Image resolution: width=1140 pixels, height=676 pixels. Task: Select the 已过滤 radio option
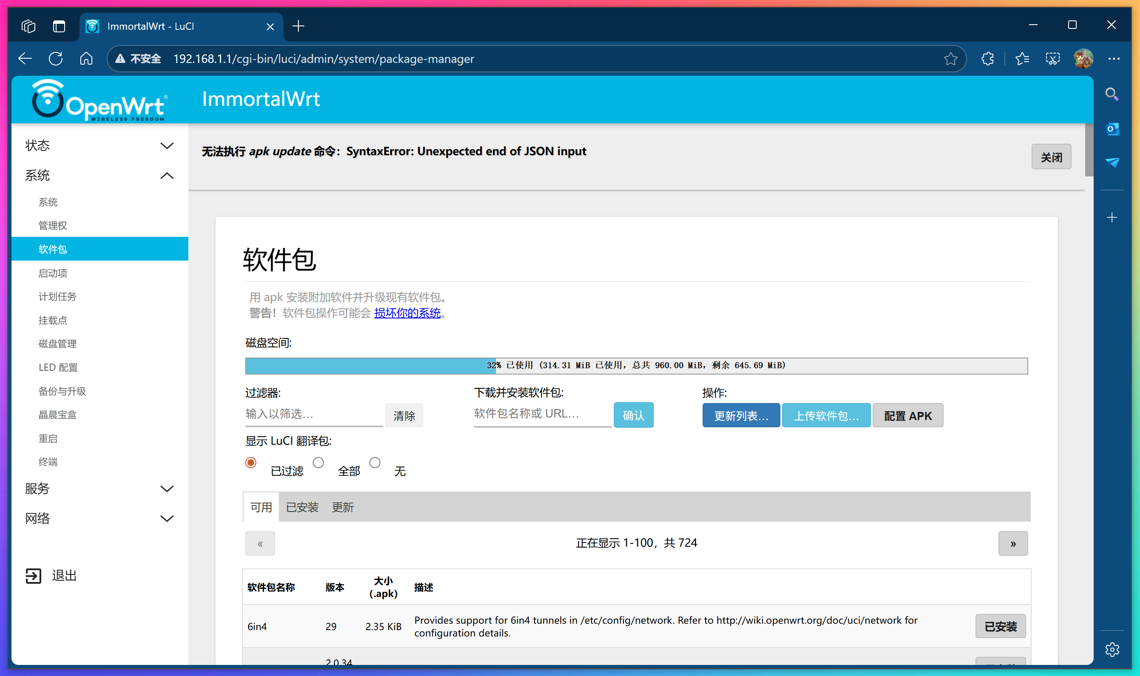tap(251, 463)
